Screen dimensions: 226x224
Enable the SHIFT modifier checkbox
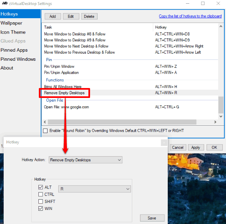[40, 201]
